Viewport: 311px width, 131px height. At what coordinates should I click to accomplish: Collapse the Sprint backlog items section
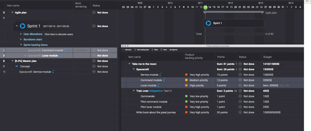[21, 45]
